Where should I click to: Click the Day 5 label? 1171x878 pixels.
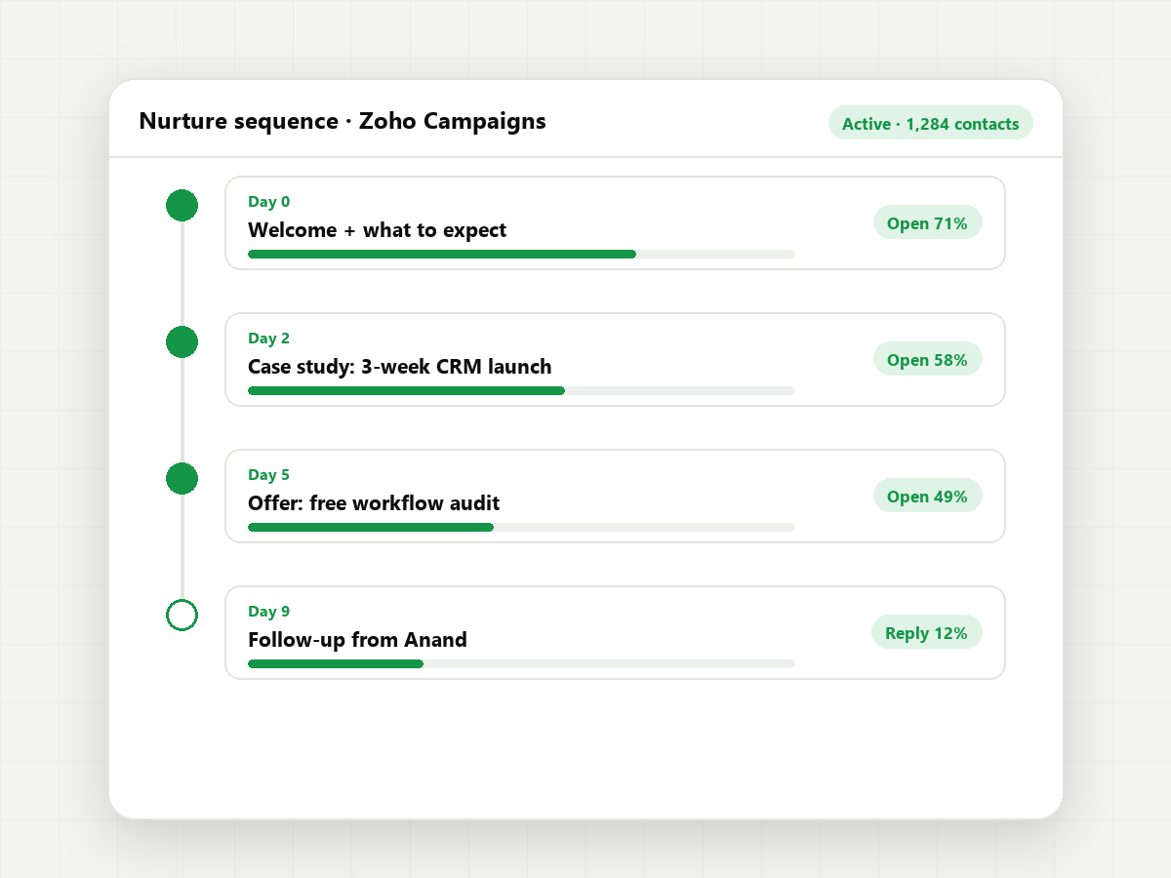[268, 475]
